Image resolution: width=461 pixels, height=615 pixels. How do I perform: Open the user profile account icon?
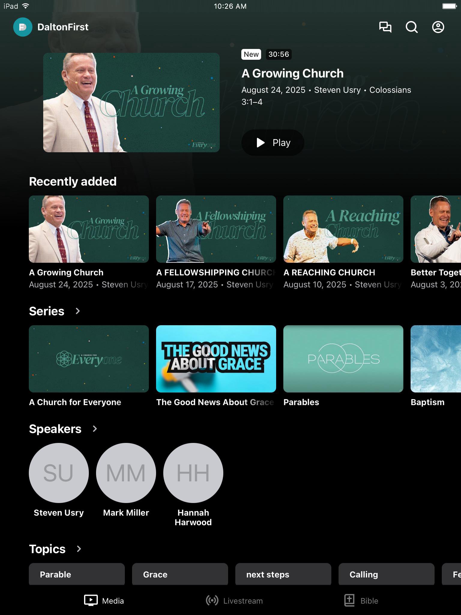(438, 27)
